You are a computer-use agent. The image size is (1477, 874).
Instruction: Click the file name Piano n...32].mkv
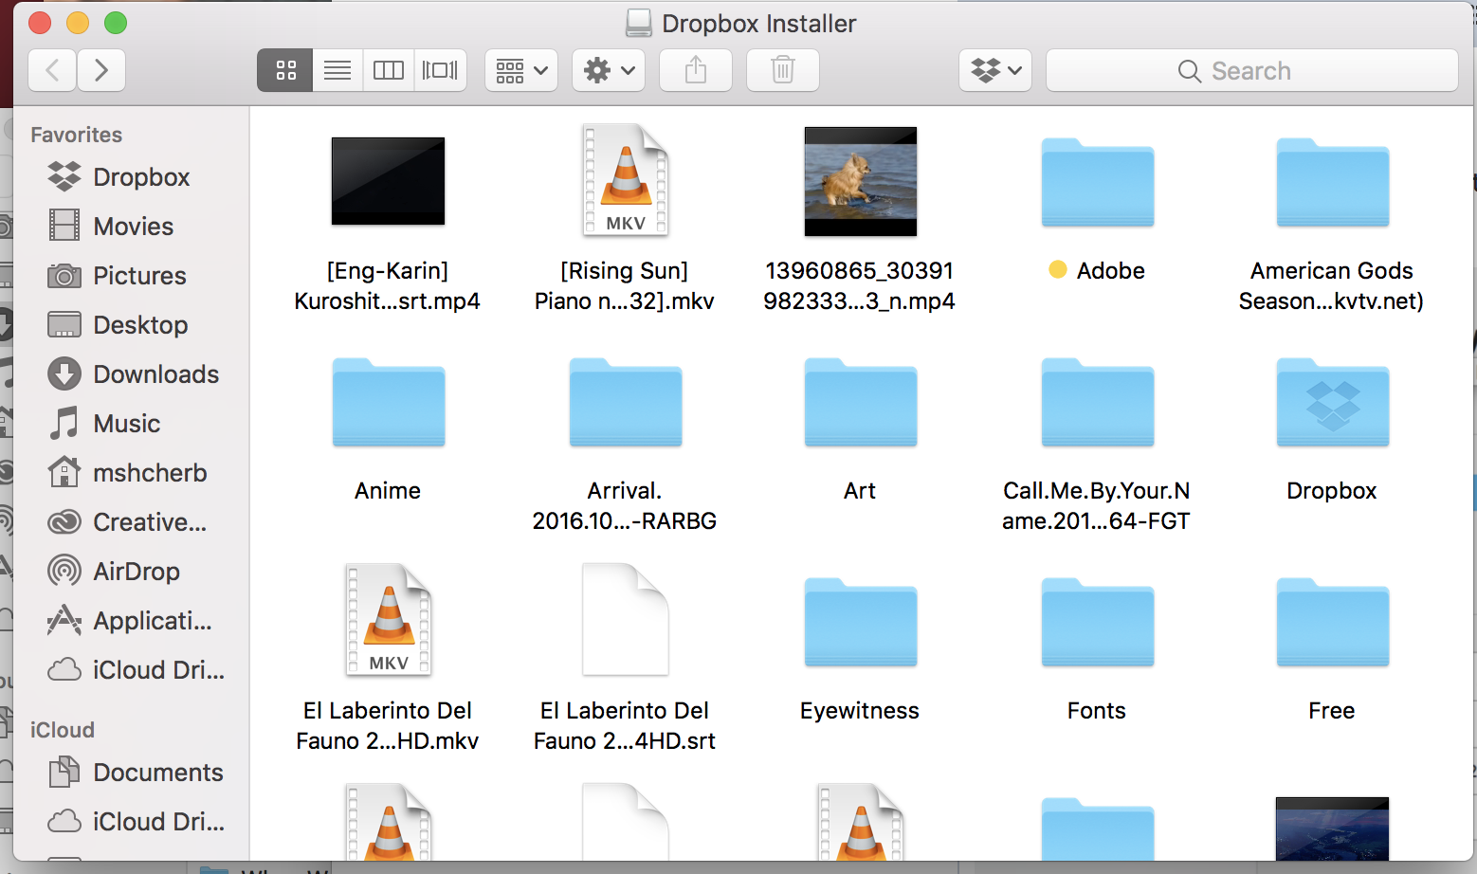point(625,301)
